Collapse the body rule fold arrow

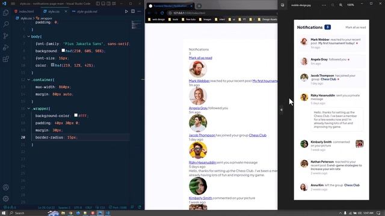click(x=28, y=37)
